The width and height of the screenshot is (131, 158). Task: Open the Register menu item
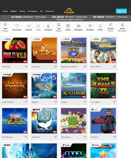click(x=14, y=11)
